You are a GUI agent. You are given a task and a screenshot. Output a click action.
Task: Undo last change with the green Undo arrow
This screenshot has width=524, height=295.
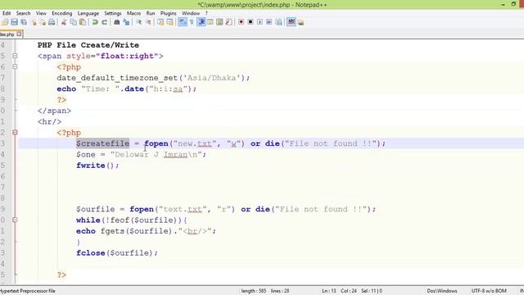[x=95, y=22]
